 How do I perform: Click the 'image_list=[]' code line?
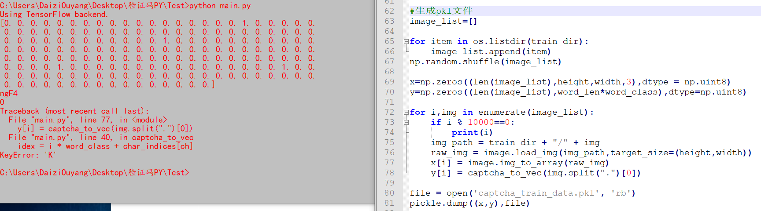pos(443,21)
